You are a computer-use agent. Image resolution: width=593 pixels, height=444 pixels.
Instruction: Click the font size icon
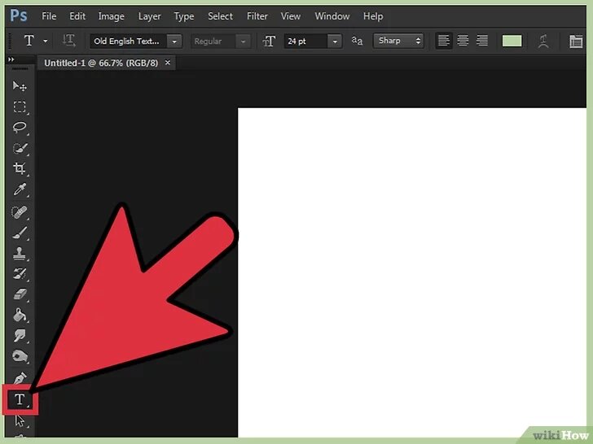269,41
